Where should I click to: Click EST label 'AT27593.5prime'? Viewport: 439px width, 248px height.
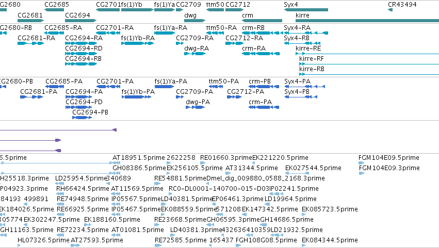point(97,240)
